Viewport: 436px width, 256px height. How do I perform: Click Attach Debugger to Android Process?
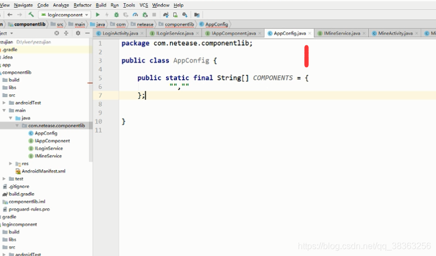click(x=145, y=15)
